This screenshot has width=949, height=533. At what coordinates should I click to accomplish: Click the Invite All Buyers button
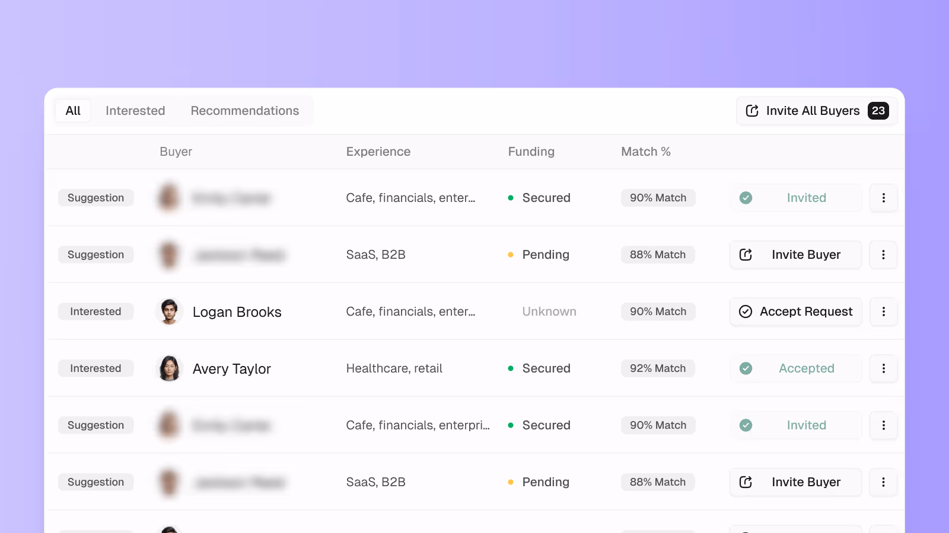(817, 111)
